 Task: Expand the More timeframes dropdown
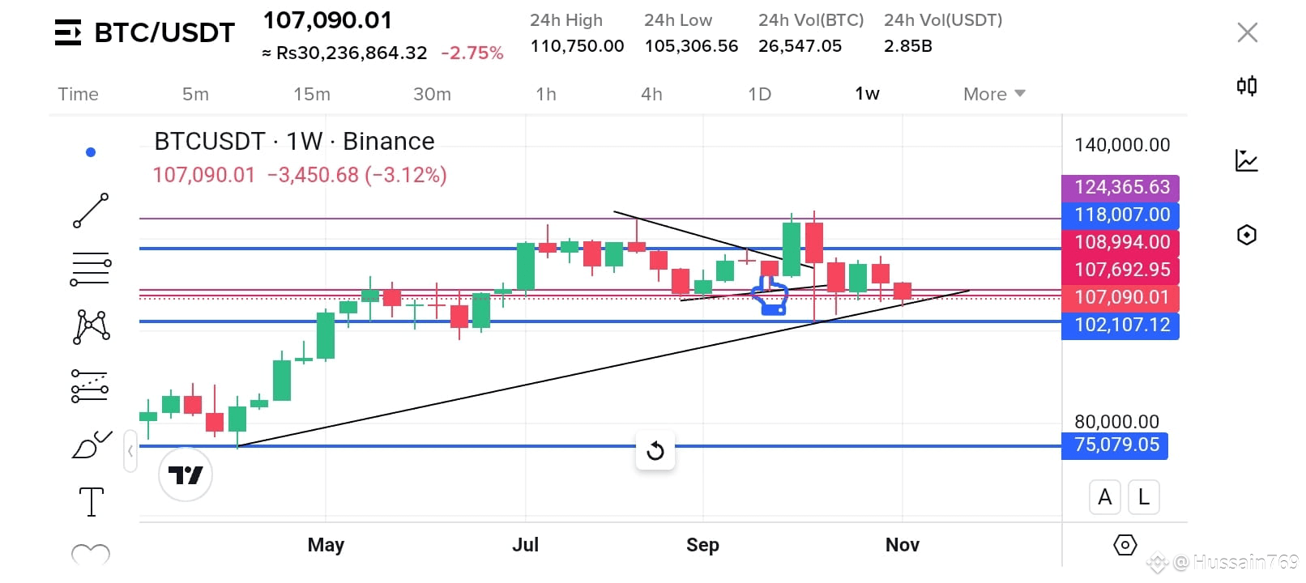(994, 94)
